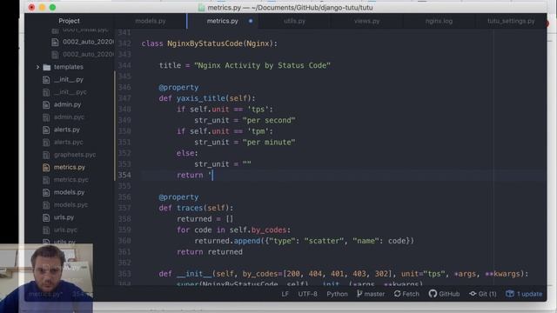557x313 pixels.
Task: Click NginxByStatusCode class name
Action: (205, 43)
